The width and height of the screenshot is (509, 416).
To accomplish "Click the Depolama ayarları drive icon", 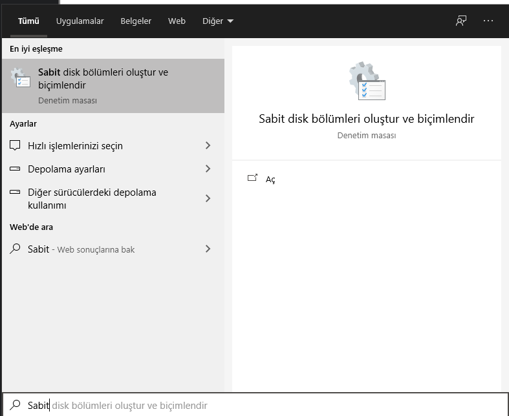I will (x=15, y=169).
